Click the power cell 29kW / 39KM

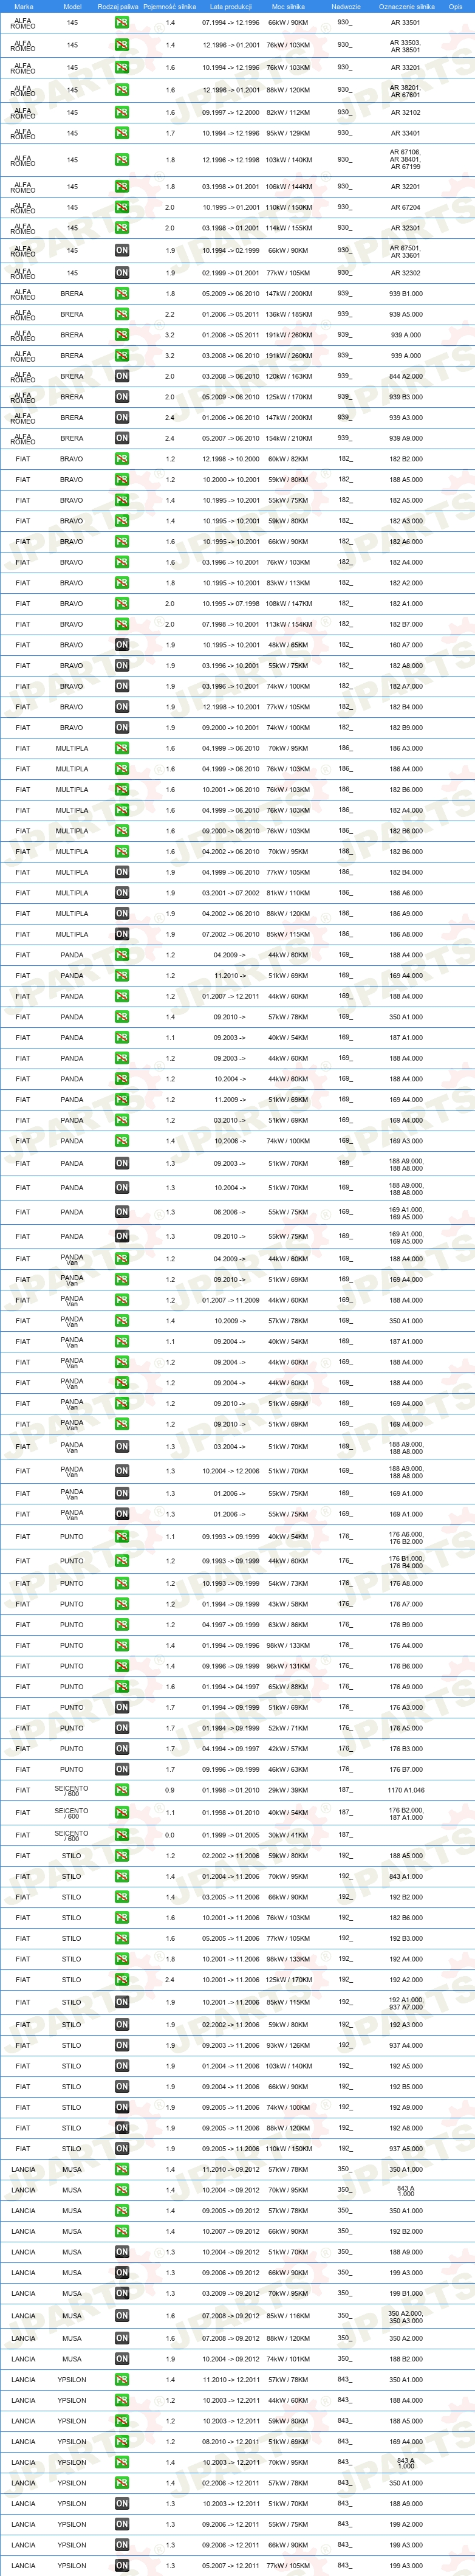288,1790
